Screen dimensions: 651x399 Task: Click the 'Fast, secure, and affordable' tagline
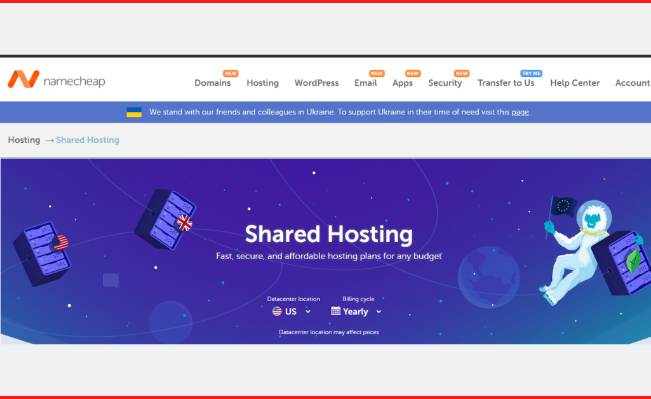tap(329, 256)
